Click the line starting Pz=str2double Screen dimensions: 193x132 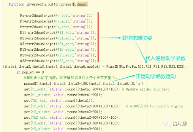tap(56, 27)
